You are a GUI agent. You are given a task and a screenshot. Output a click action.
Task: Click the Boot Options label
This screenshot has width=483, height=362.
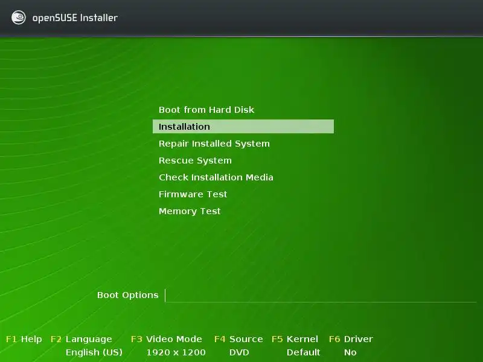click(x=127, y=295)
